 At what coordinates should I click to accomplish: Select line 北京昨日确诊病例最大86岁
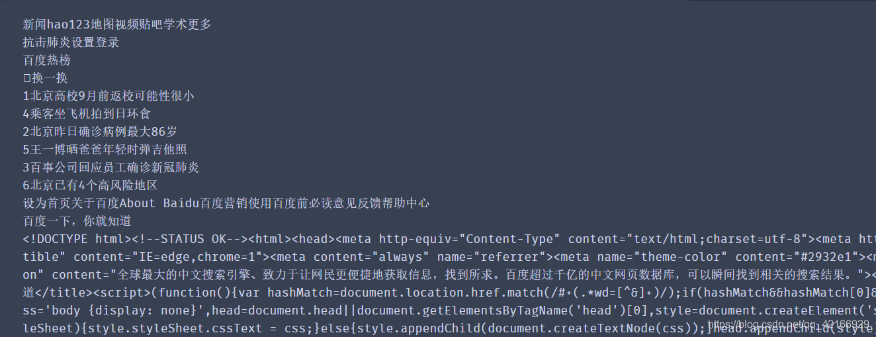pyautogui.click(x=100, y=132)
